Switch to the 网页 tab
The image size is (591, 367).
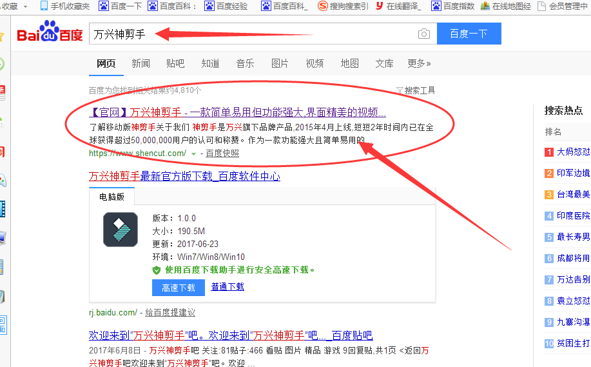tap(106, 63)
